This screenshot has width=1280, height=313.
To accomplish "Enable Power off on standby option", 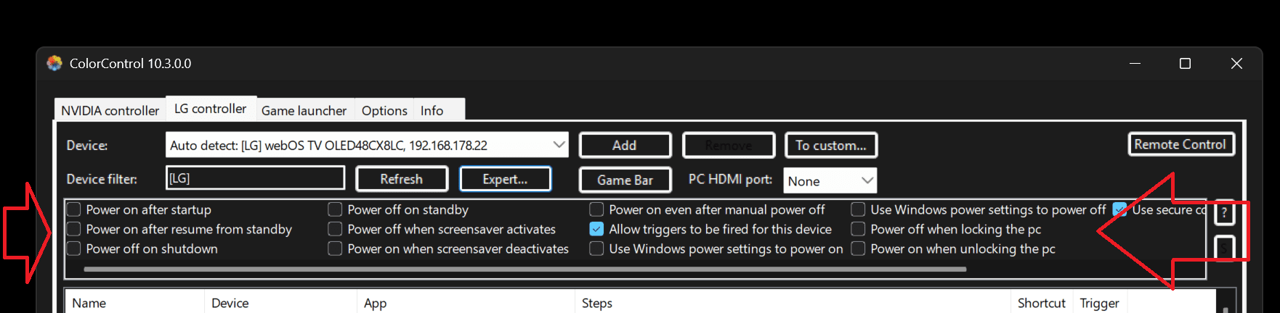I will coord(335,210).
